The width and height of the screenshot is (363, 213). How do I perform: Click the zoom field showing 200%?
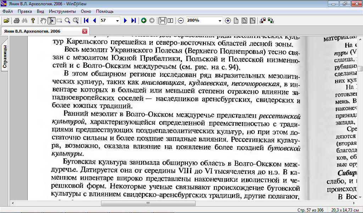click(202, 20)
